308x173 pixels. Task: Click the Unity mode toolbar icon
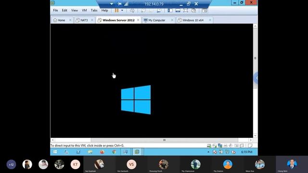tap(193, 11)
